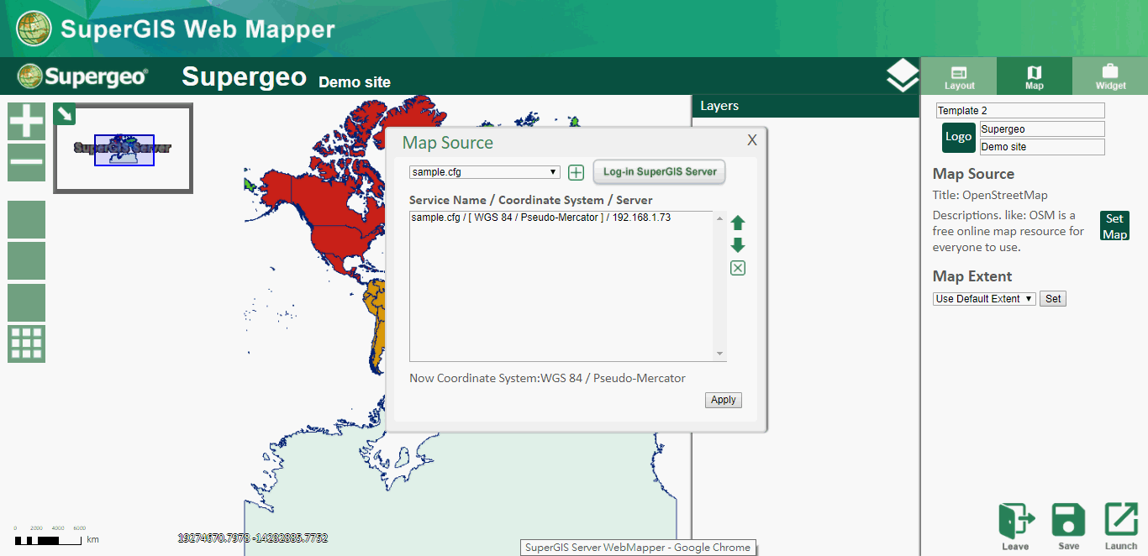The height and width of the screenshot is (556, 1148).
Task: Click the SuperGIS Web Mapper title text
Action: (197, 29)
